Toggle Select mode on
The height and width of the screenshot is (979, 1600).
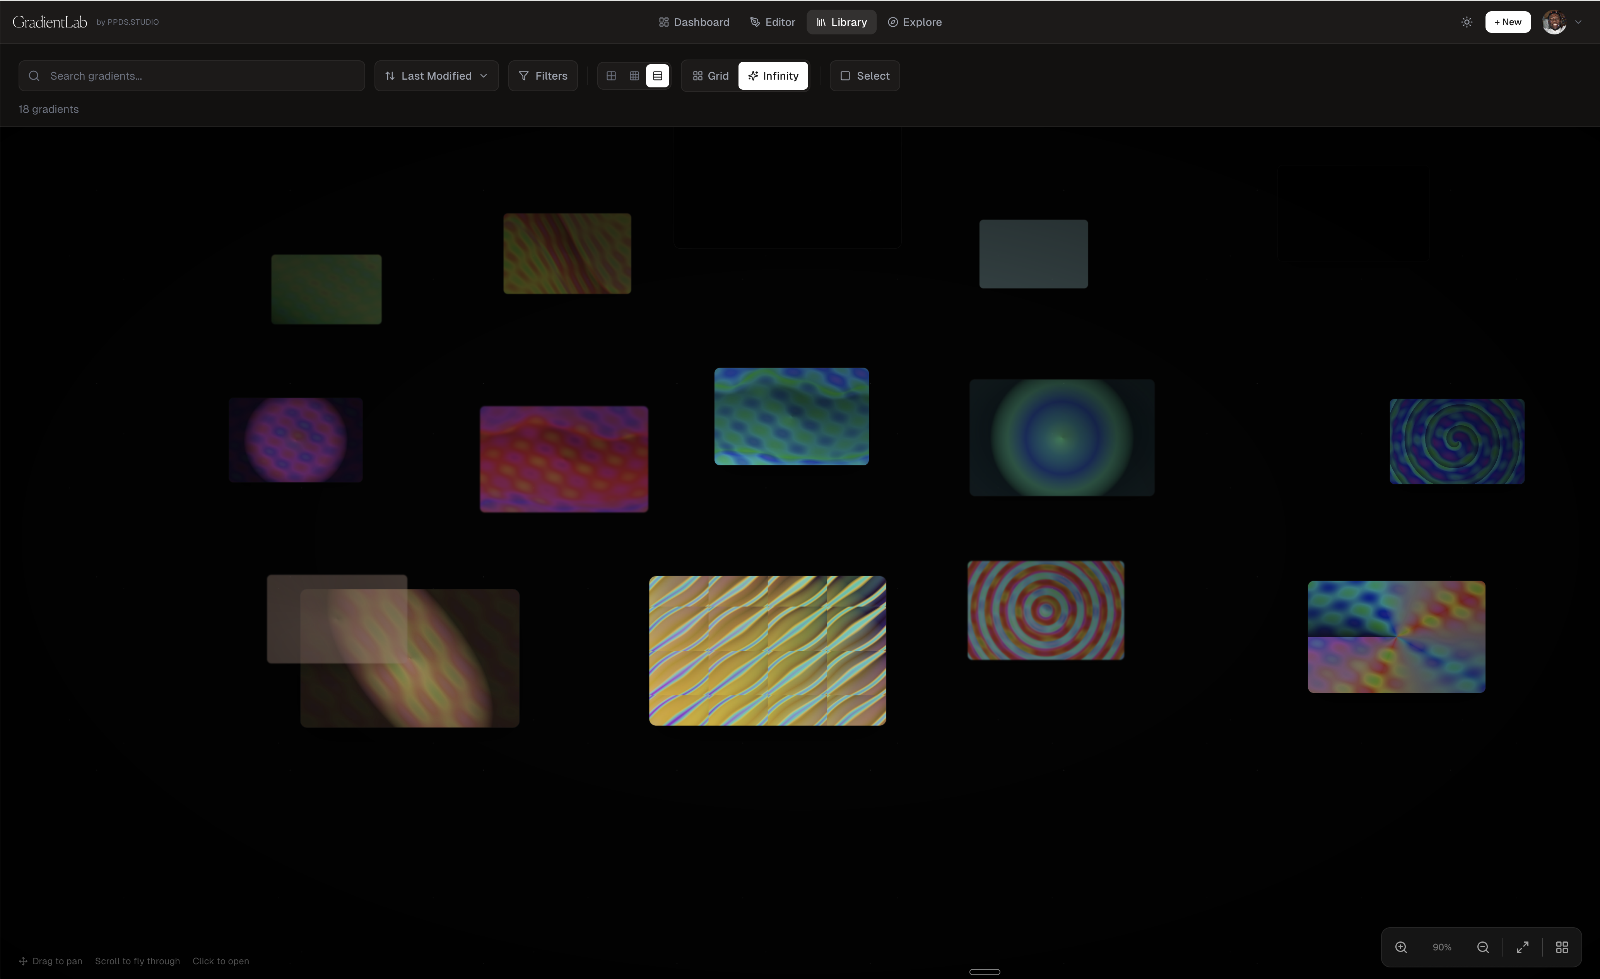[864, 75]
